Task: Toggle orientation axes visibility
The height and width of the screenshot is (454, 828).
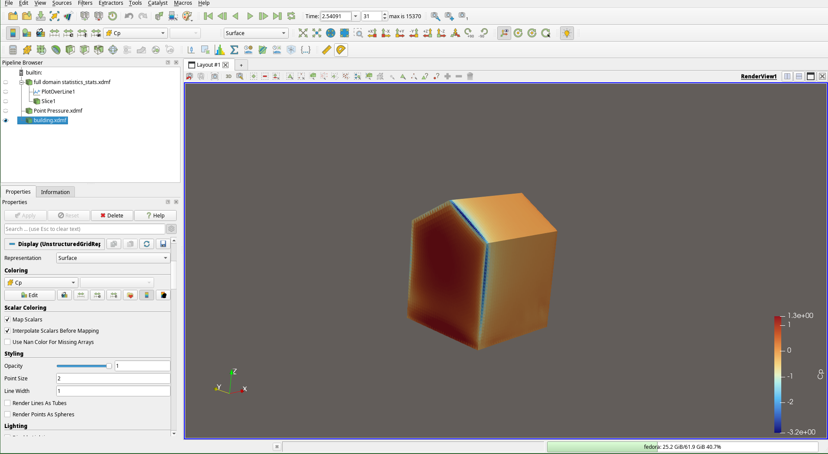Action: 504,33
